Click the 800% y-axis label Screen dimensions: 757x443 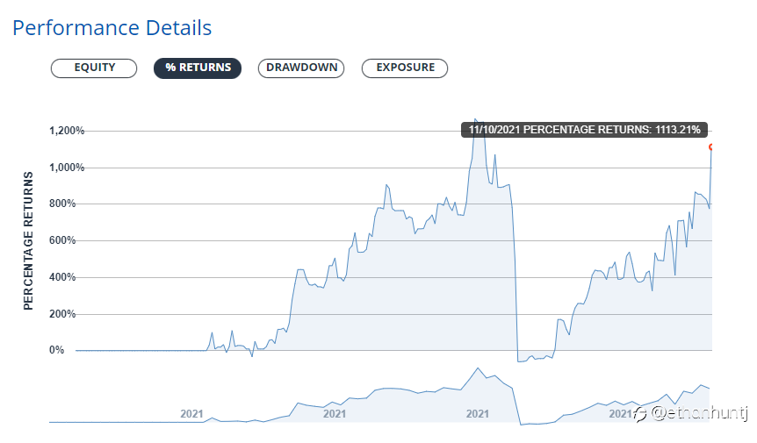coord(62,204)
